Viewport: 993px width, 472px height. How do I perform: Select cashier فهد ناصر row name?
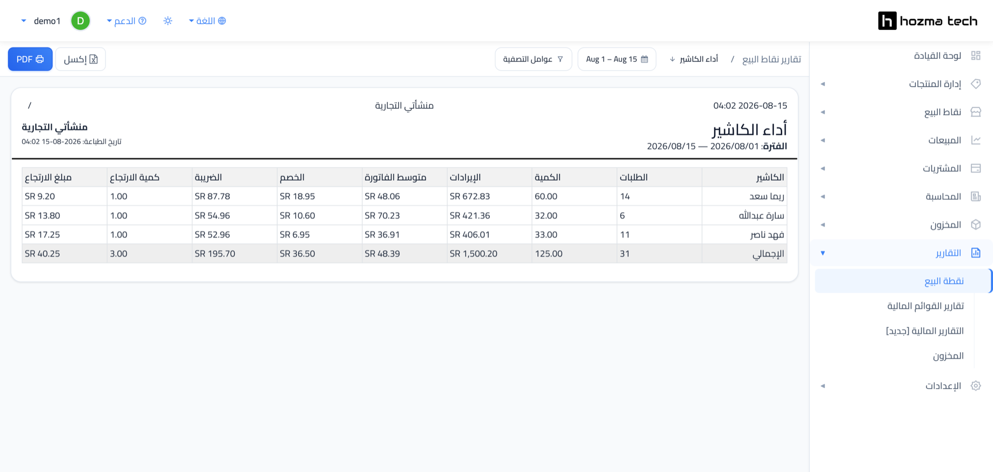point(768,234)
